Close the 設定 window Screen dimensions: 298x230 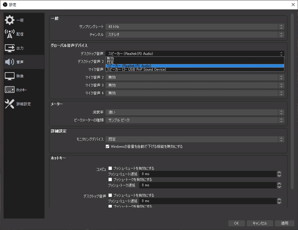coord(293,4)
